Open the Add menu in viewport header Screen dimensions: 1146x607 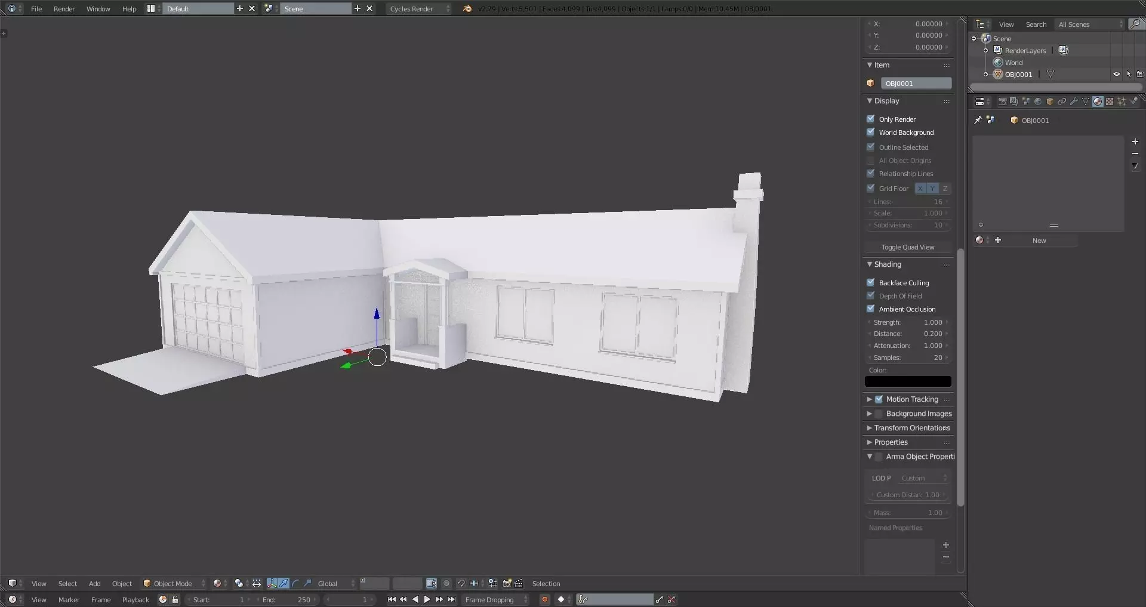pyautogui.click(x=94, y=583)
